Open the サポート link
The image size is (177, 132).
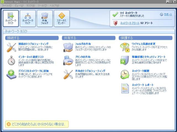click(x=168, y=14)
